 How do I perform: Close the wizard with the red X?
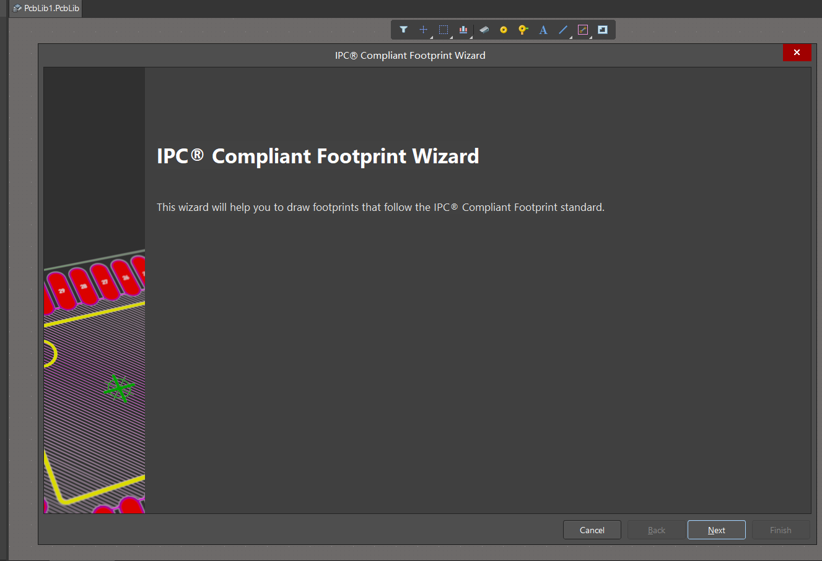pyautogui.click(x=797, y=53)
